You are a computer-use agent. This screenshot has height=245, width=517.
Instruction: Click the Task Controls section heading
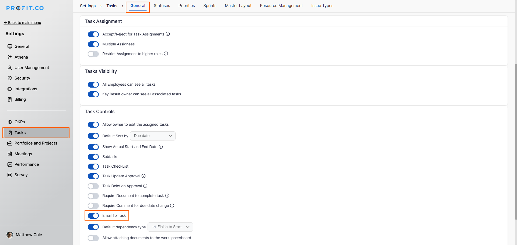pos(100,111)
